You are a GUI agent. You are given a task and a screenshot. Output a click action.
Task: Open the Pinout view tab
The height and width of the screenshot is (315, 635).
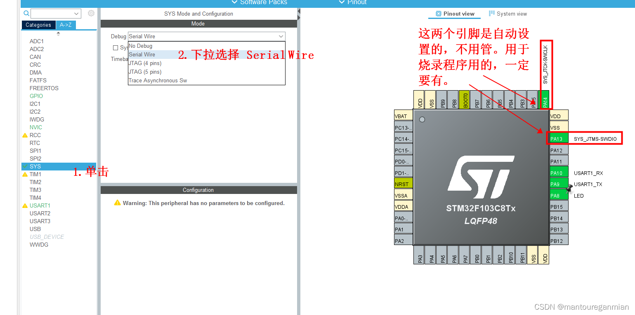[455, 14]
